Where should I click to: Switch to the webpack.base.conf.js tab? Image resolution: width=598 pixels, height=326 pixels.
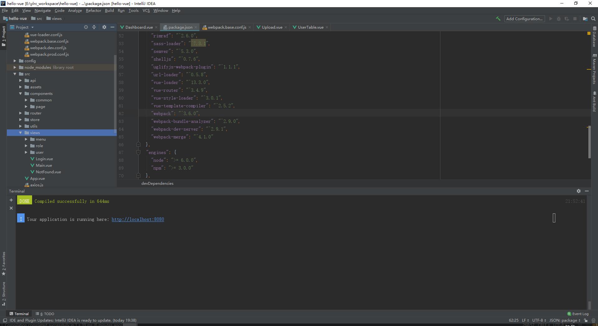click(227, 27)
